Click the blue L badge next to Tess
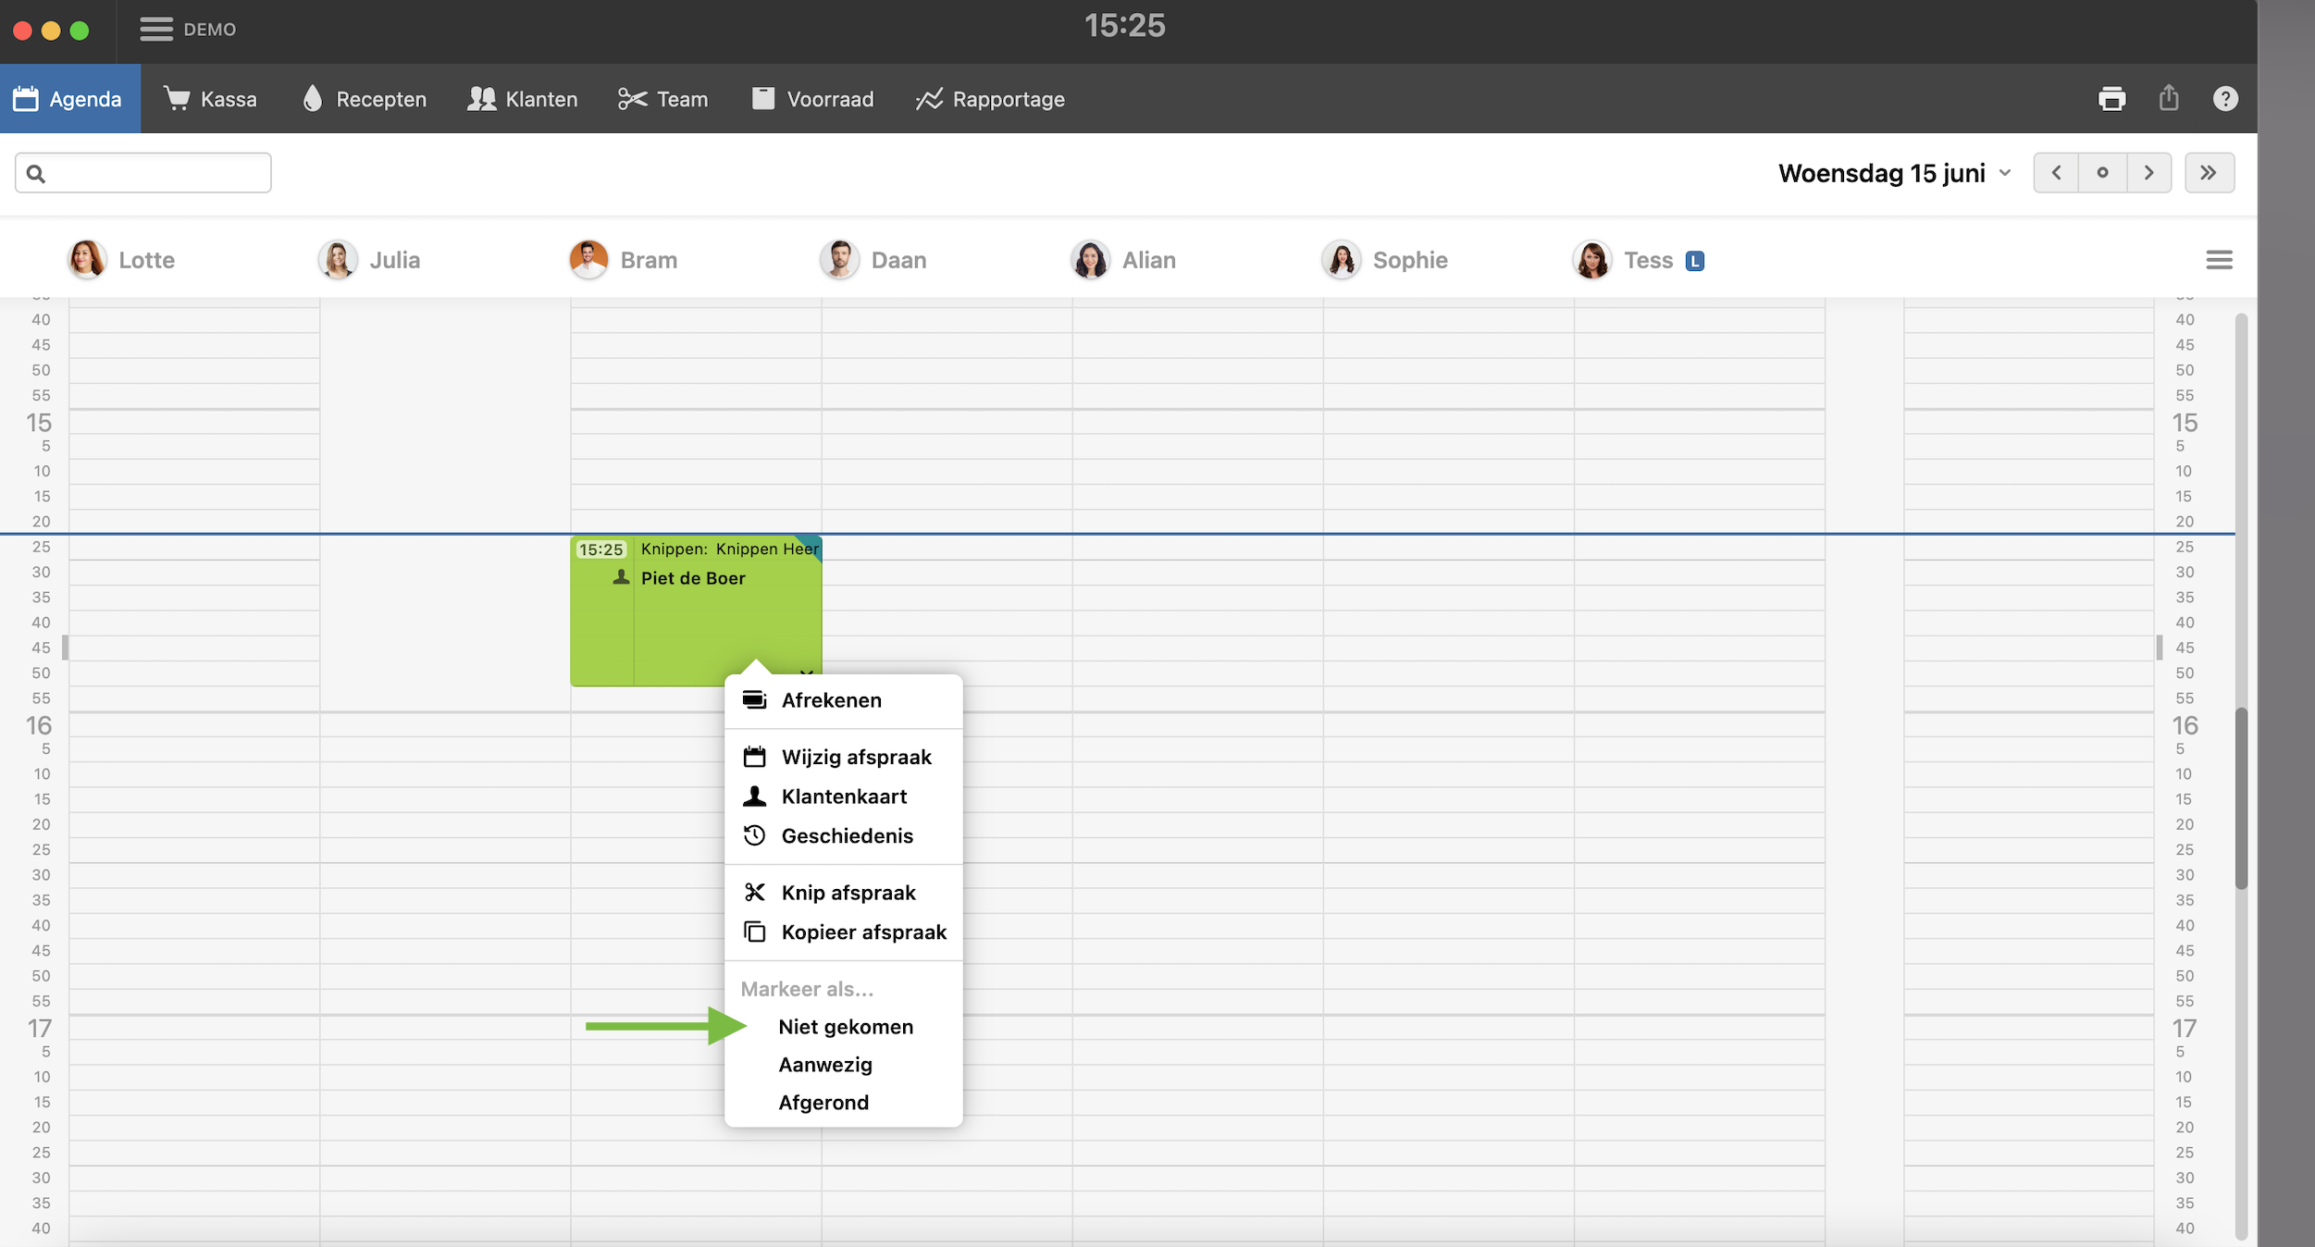Image resolution: width=2315 pixels, height=1247 pixels. pyautogui.click(x=1694, y=262)
